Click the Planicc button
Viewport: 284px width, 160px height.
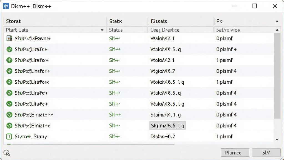click(235, 152)
